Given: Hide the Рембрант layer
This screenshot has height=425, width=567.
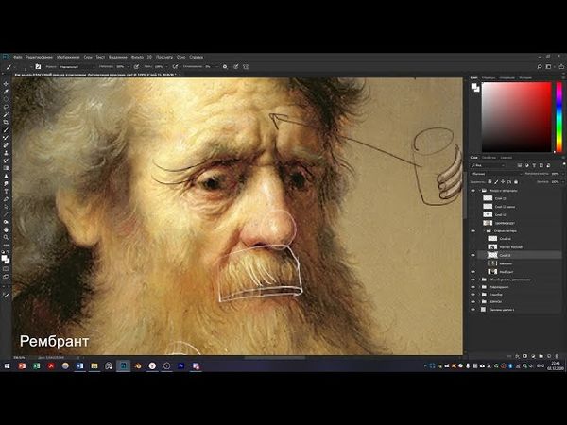Looking at the screenshot, I should click(x=473, y=271).
